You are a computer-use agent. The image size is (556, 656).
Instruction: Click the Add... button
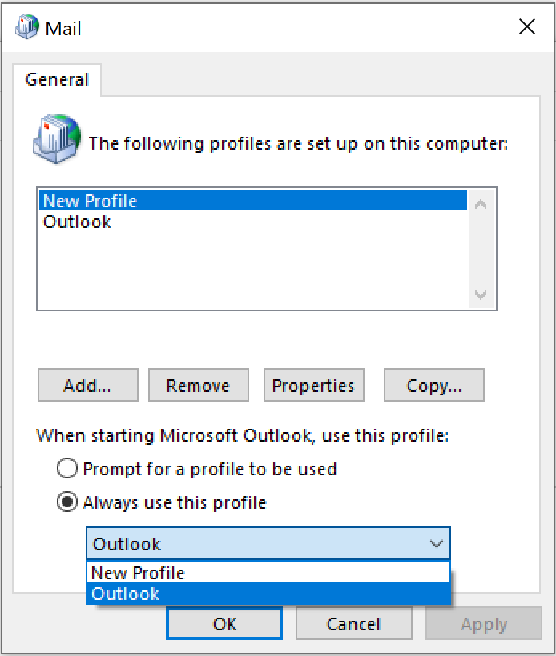[88, 385]
